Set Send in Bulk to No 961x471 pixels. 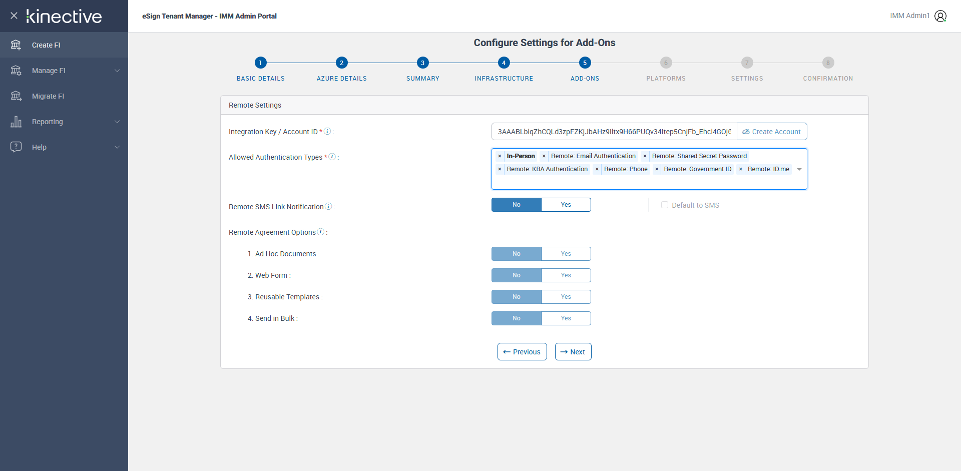(x=517, y=318)
